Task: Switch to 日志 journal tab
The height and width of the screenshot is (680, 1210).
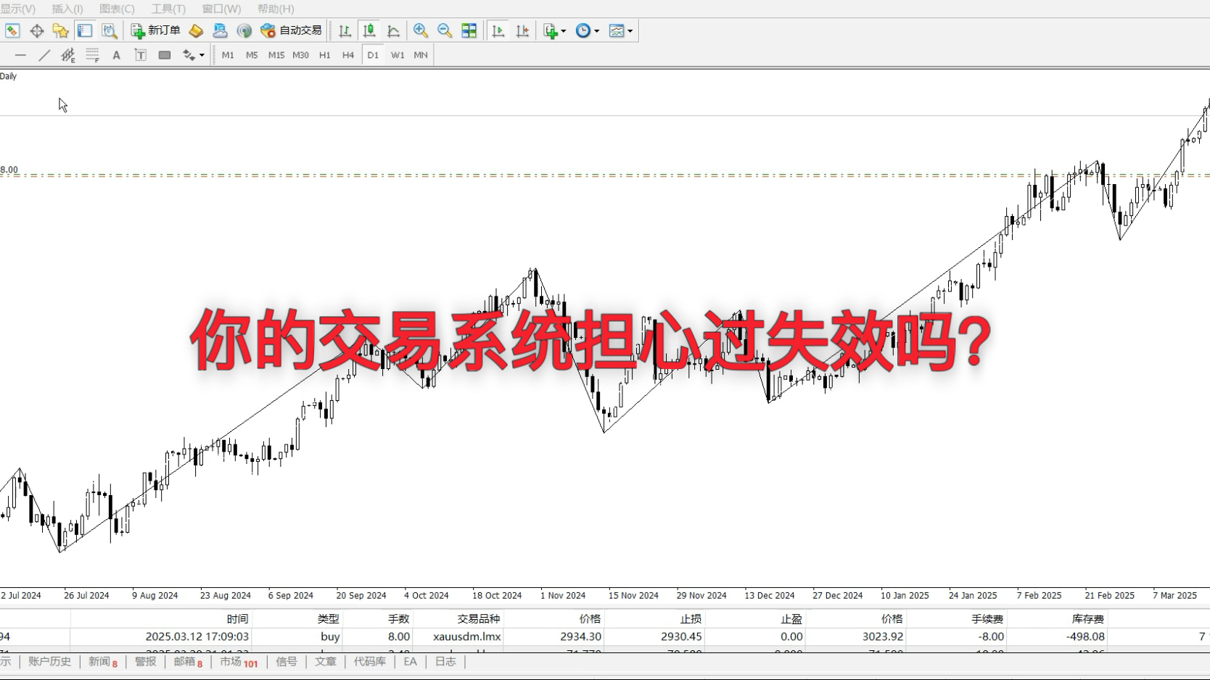Action: tap(445, 661)
